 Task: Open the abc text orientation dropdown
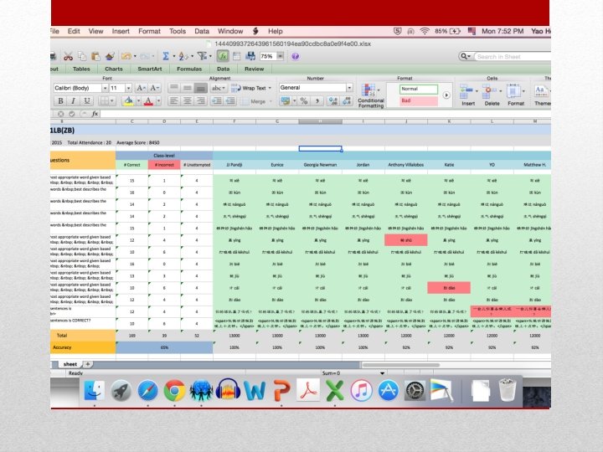point(219,88)
